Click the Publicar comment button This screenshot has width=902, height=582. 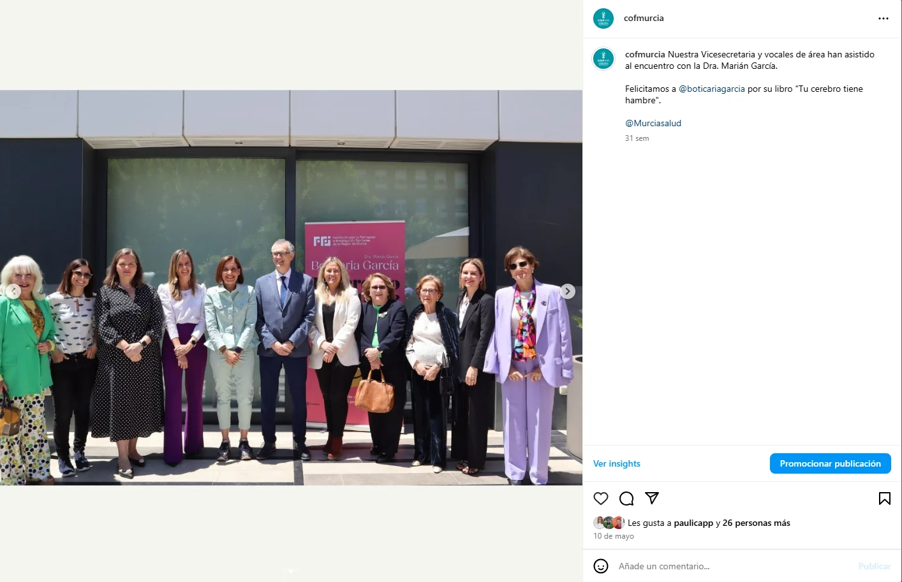(875, 566)
